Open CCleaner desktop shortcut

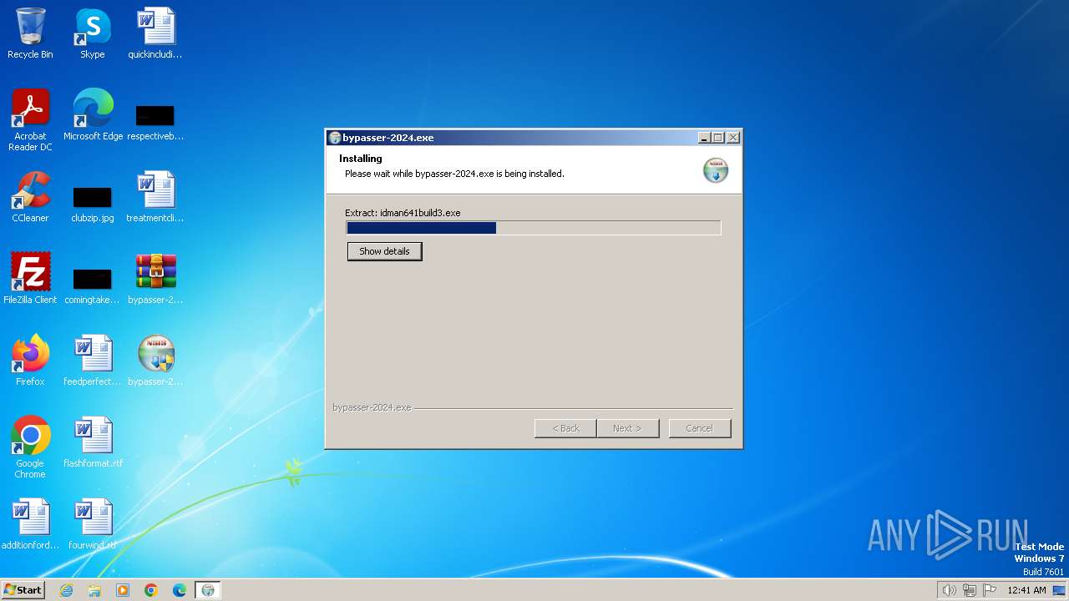[30, 197]
